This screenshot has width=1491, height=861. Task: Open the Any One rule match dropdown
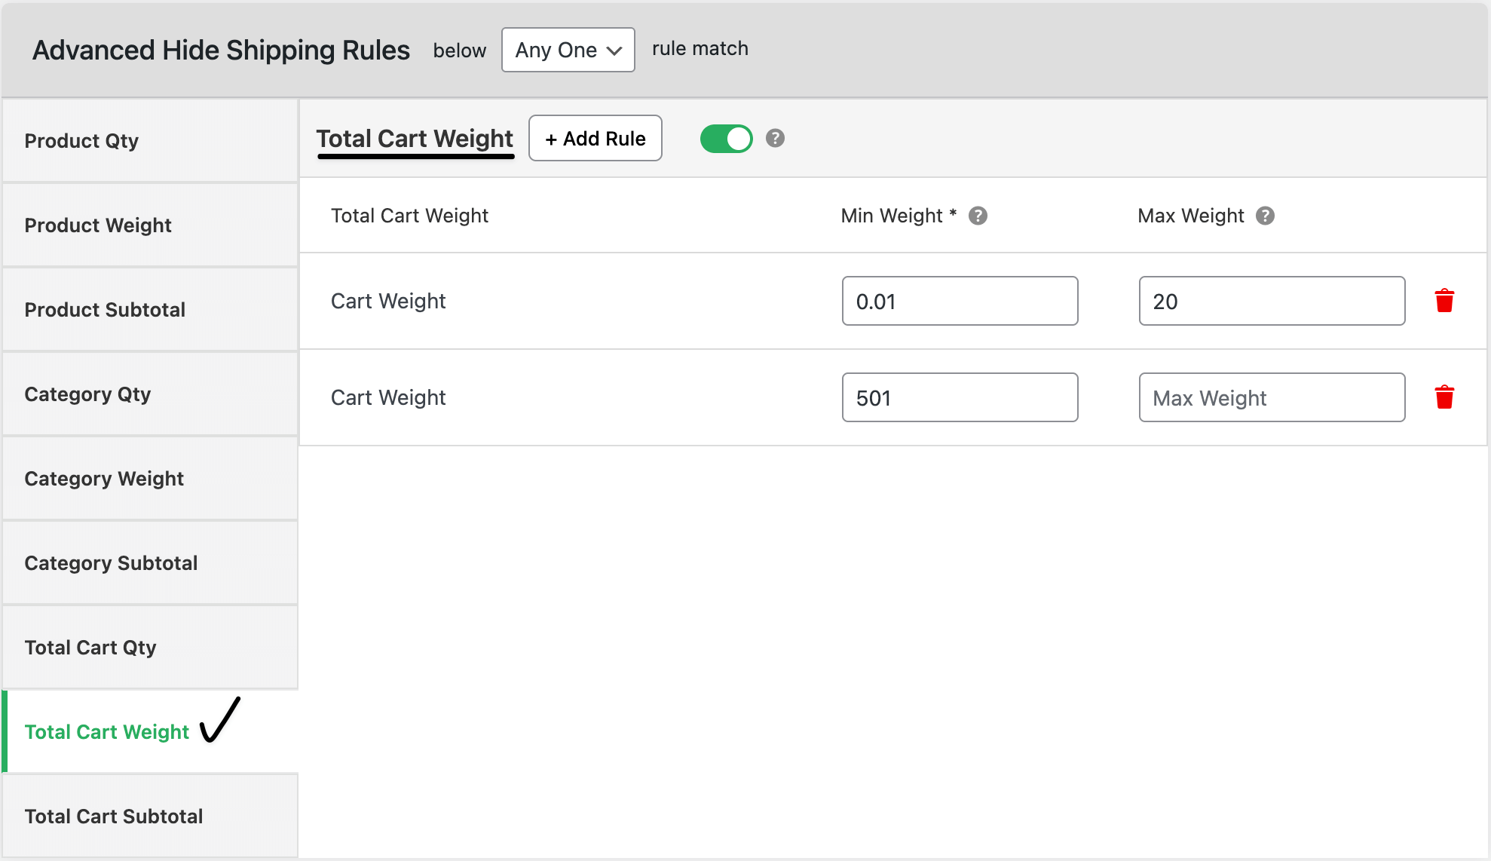(x=568, y=50)
